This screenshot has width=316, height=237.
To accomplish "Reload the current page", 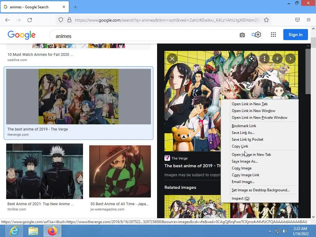I will 30,20.
